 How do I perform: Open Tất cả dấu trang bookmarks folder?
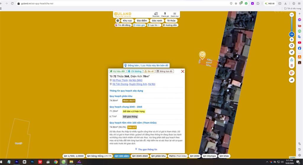pyautogui.click(x=293, y=9)
